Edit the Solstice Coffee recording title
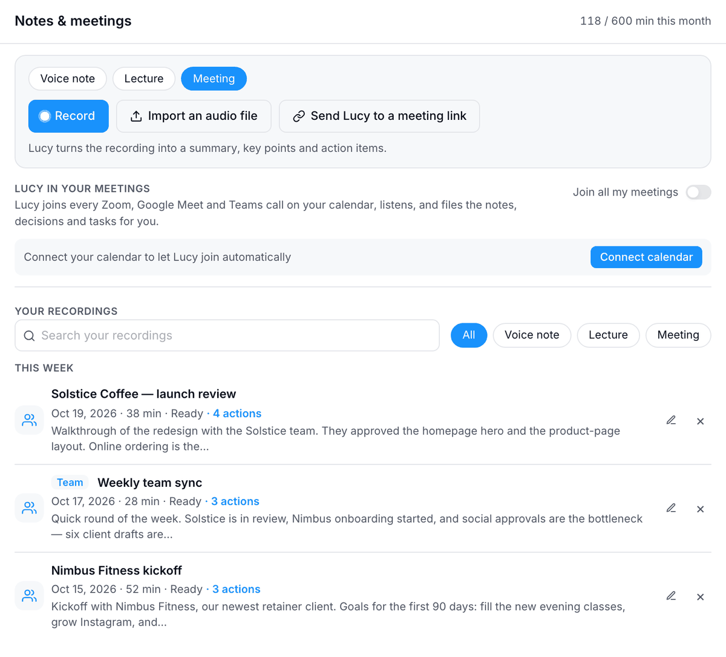This screenshot has width=726, height=657. coord(671,420)
